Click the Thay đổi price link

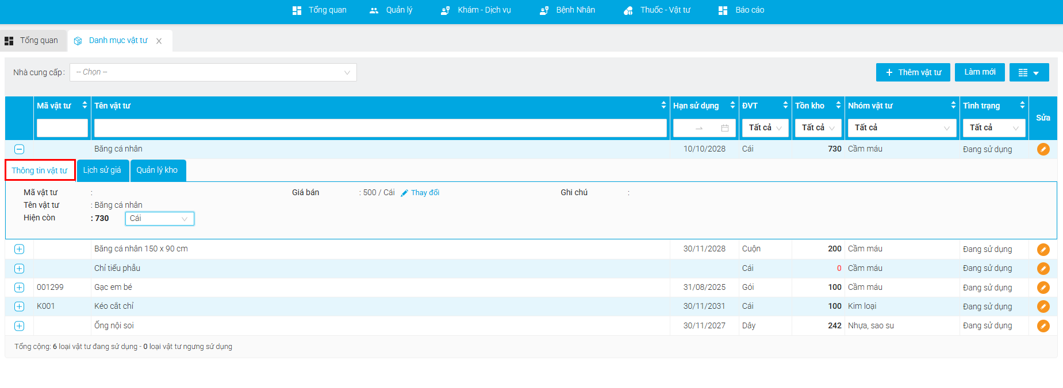click(x=420, y=193)
